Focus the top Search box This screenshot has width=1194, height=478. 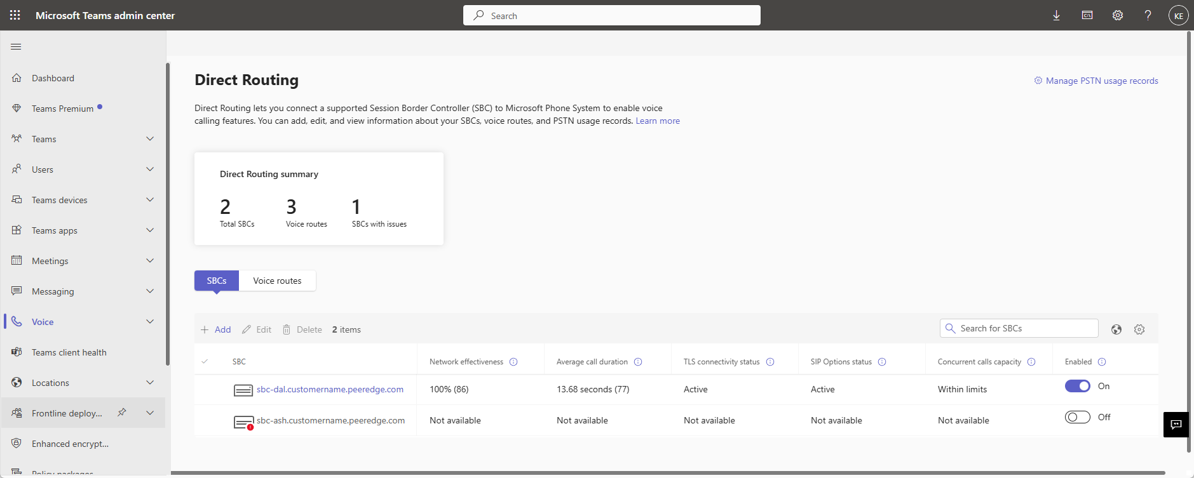point(612,15)
